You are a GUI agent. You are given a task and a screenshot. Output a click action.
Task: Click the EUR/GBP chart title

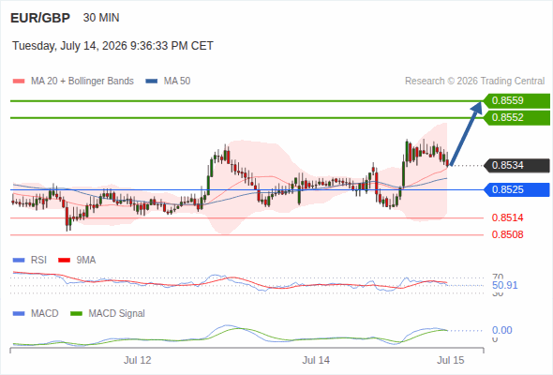click(x=40, y=18)
